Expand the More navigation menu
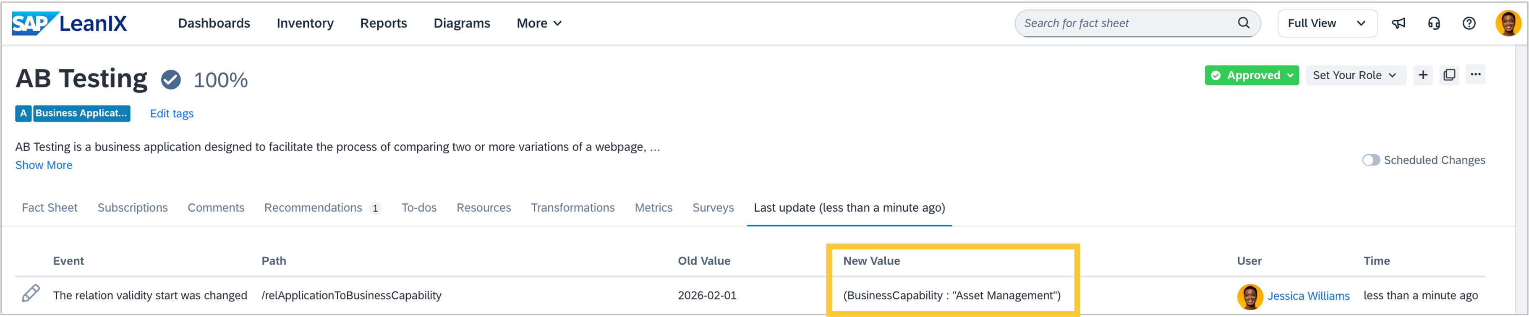The image size is (1529, 317). [x=539, y=23]
